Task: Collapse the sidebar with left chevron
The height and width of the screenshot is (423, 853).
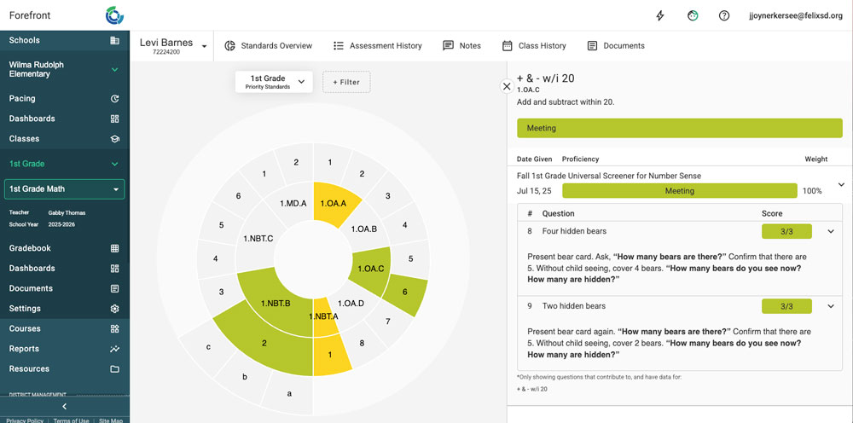Action: (64, 406)
